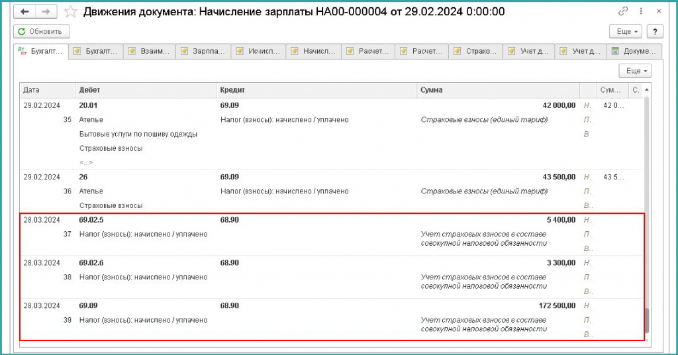Sort by the Дата column header
Screen dimensions: 678x355
(48, 90)
